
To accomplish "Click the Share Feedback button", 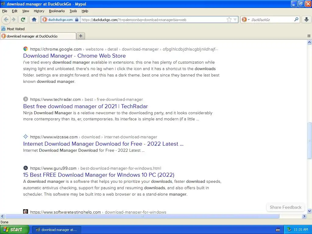I will coord(285,207).
